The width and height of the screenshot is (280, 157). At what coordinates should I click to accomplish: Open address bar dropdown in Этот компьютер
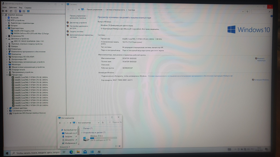pyautogui.click(x=98, y=123)
